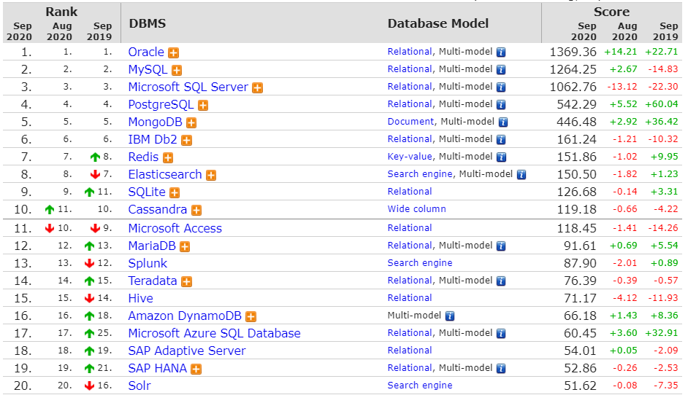Click the plus icon after PostgreSQL
688x395 pixels.
coord(203,106)
